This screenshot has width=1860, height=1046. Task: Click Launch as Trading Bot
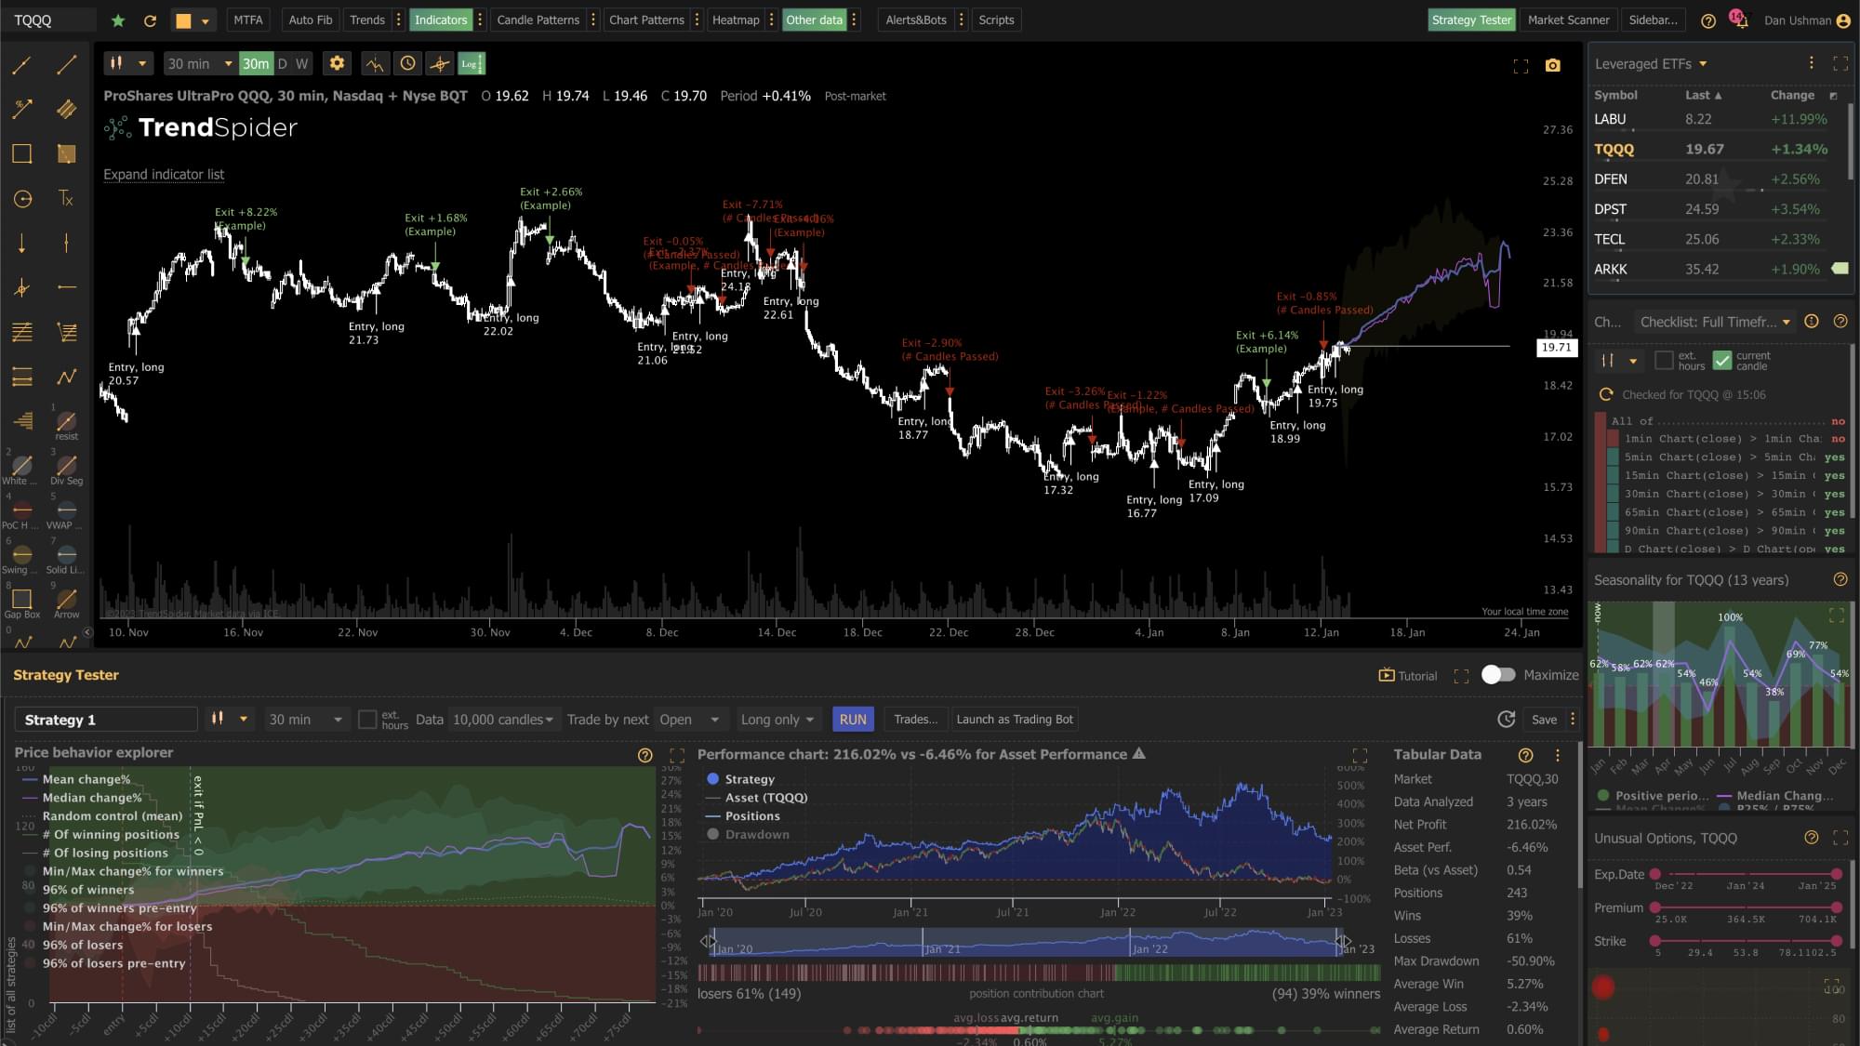1014,719
